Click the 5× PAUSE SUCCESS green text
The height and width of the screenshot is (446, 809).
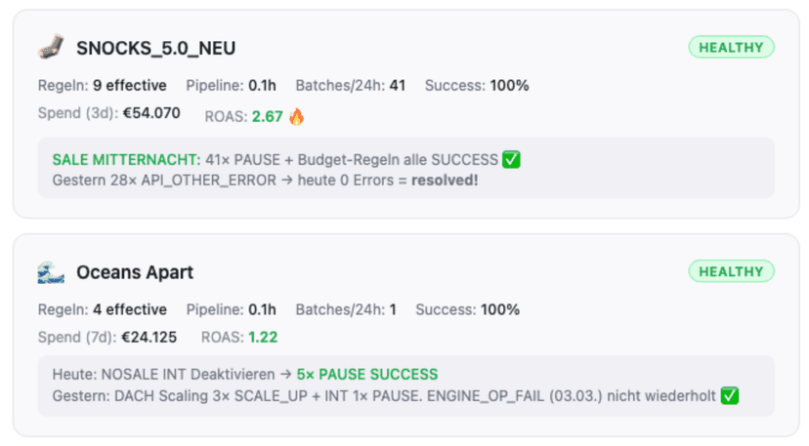367,374
